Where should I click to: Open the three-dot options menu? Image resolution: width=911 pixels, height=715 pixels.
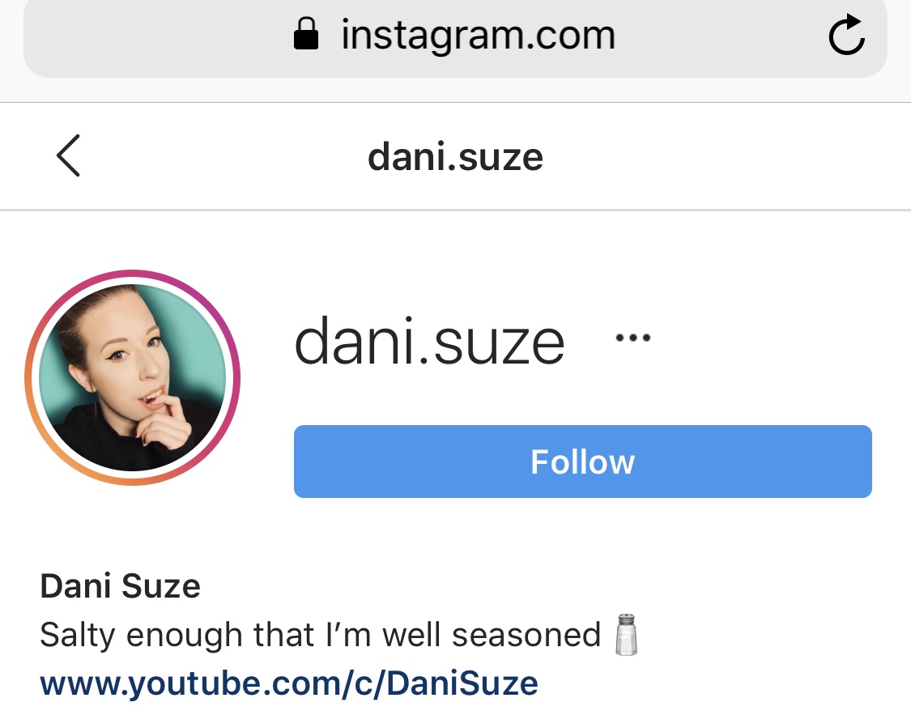(632, 338)
